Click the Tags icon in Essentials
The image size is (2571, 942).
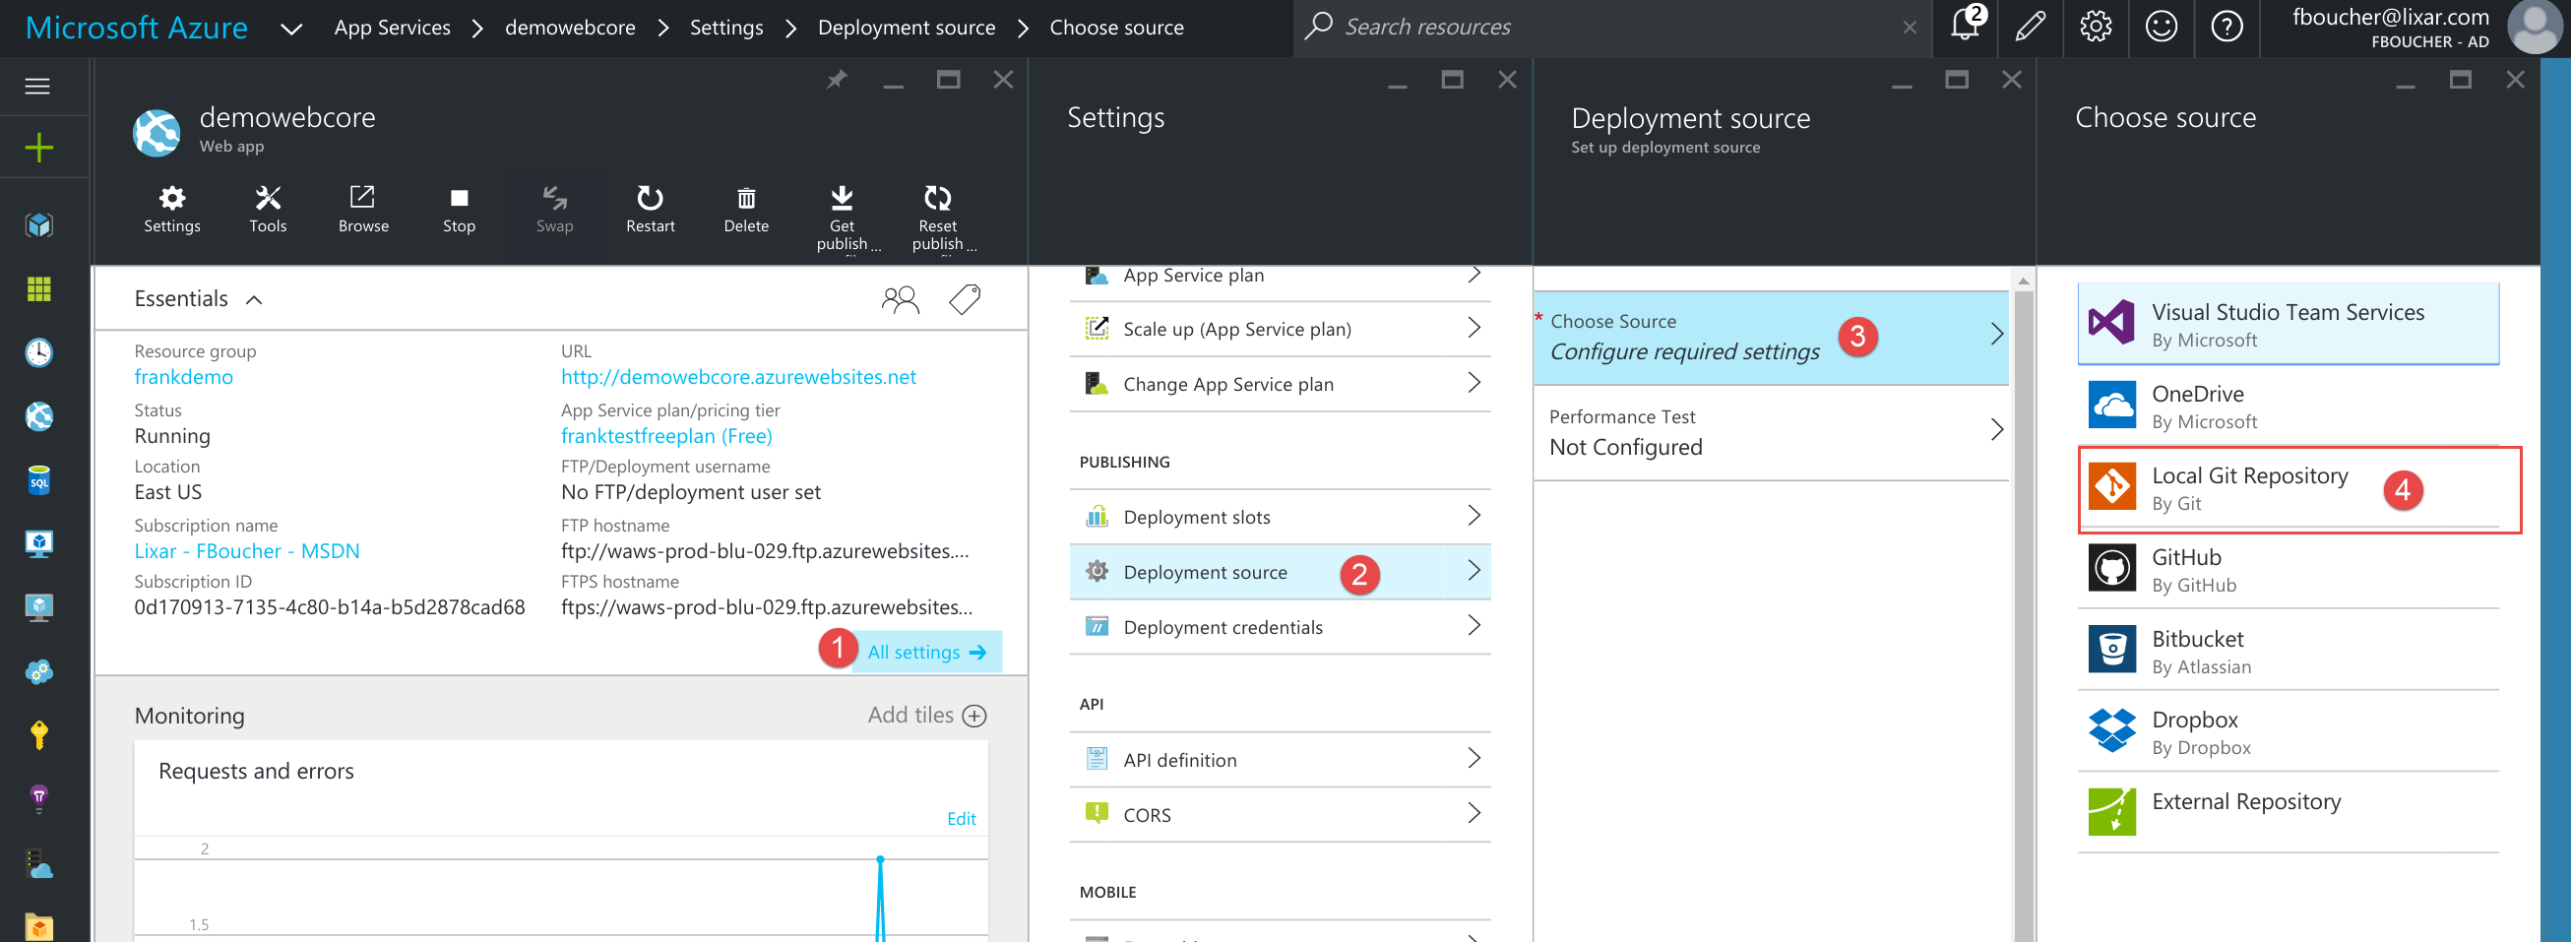(965, 299)
